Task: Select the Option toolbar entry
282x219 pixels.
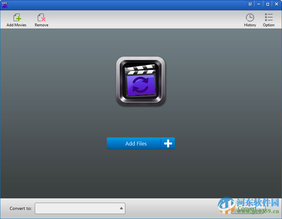Action: [x=268, y=19]
